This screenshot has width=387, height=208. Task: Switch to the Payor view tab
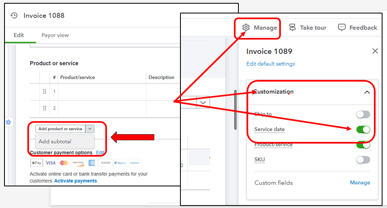[55, 35]
